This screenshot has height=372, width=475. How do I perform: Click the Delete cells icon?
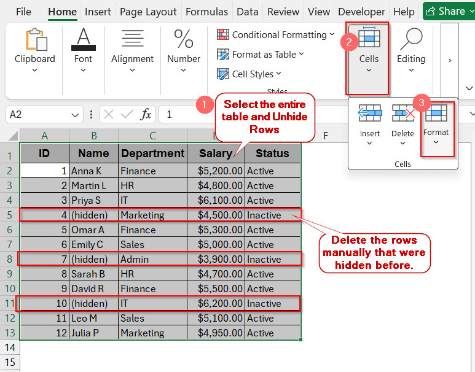click(x=402, y=114)
